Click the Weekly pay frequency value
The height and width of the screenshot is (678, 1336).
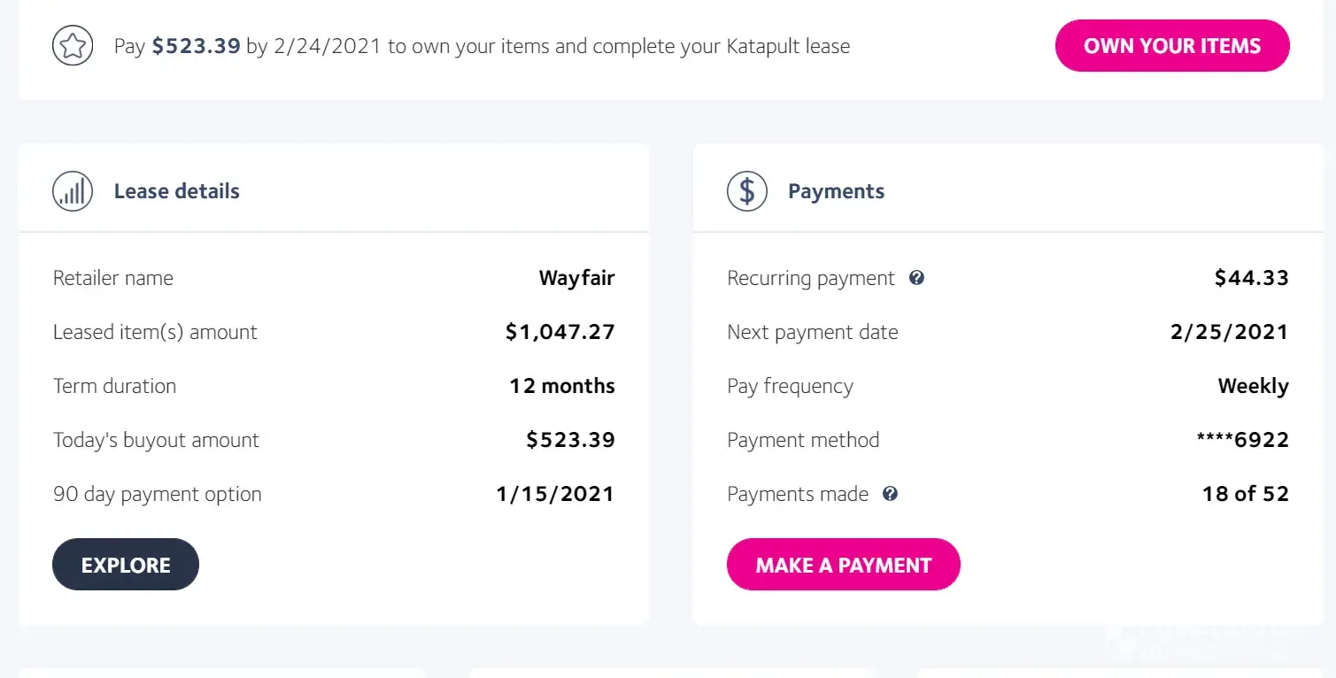click(x=1253, y=386)
